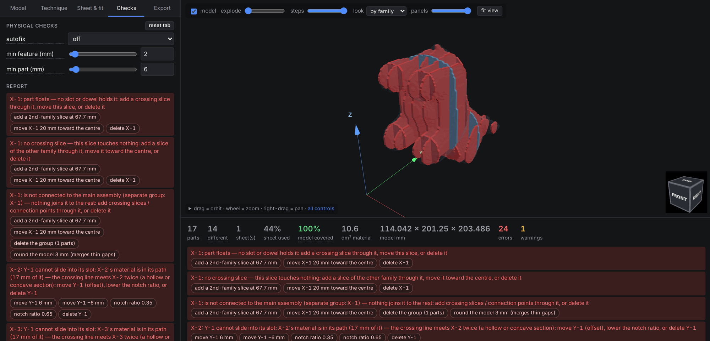Click 'move Y-1 6 mm' in left report

point(33,303)
